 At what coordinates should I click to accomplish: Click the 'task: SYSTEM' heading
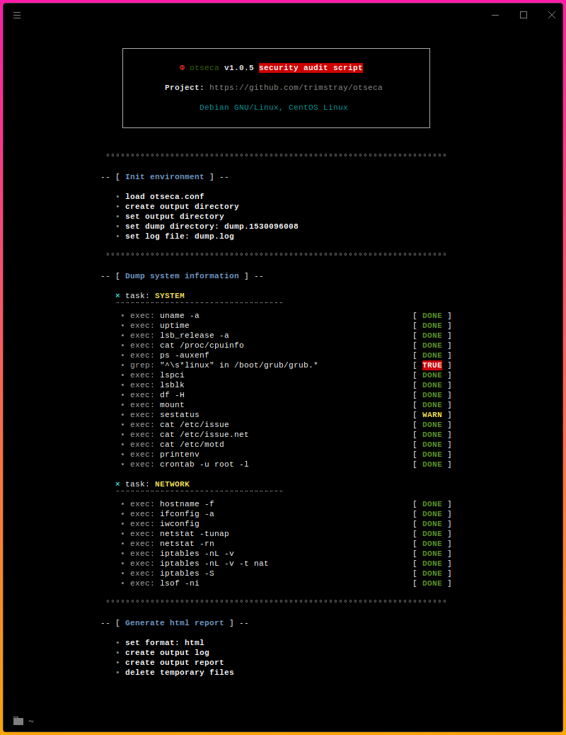pos(155,296)
